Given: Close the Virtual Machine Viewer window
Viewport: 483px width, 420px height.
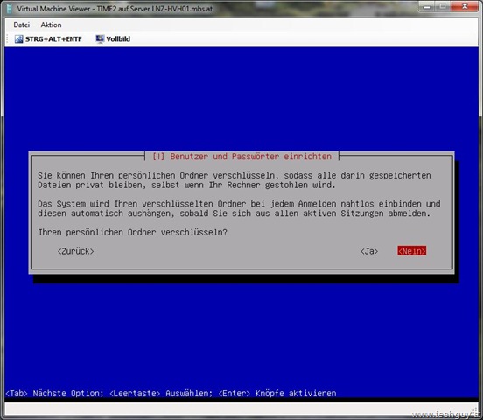Looking at the screenshot, I should tap(465, 6).
